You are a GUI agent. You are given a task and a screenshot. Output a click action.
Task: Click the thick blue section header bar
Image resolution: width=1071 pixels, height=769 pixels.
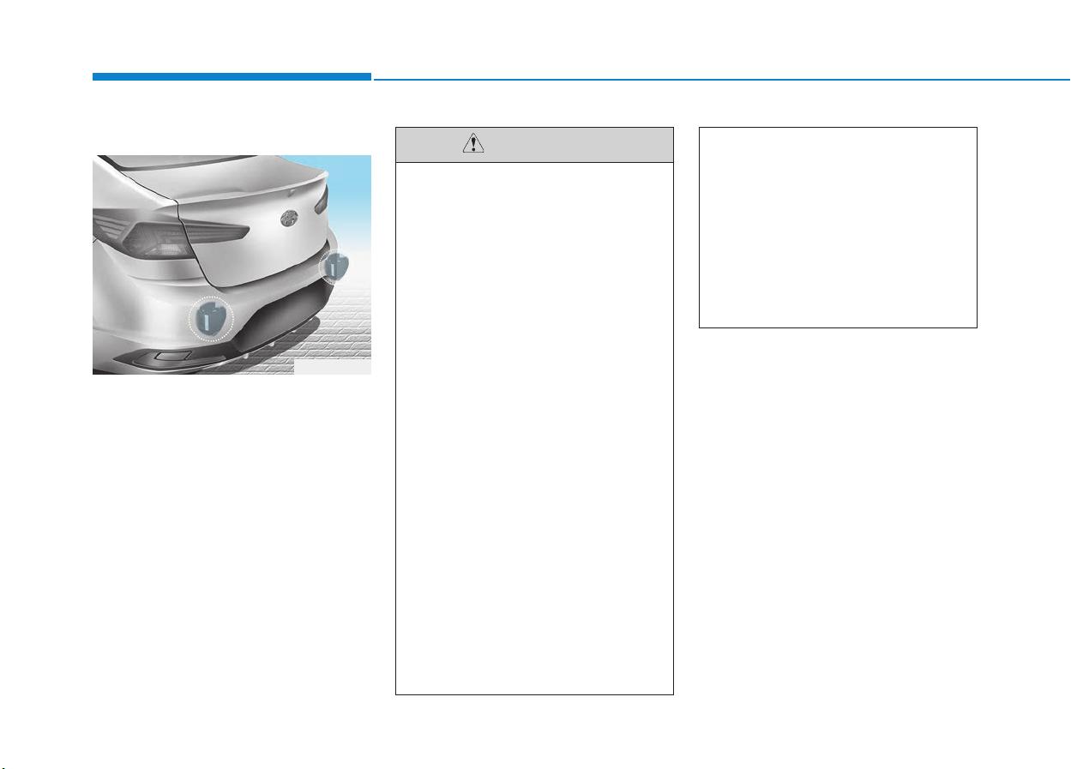pos(232,77)
